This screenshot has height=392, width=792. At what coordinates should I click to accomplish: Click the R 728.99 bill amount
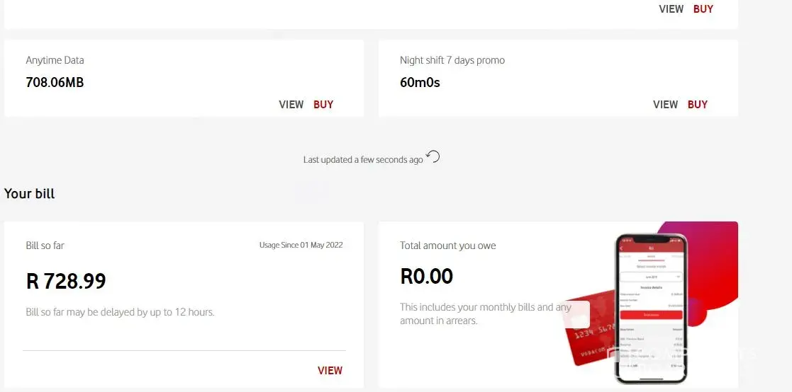[x=66, y=281]
